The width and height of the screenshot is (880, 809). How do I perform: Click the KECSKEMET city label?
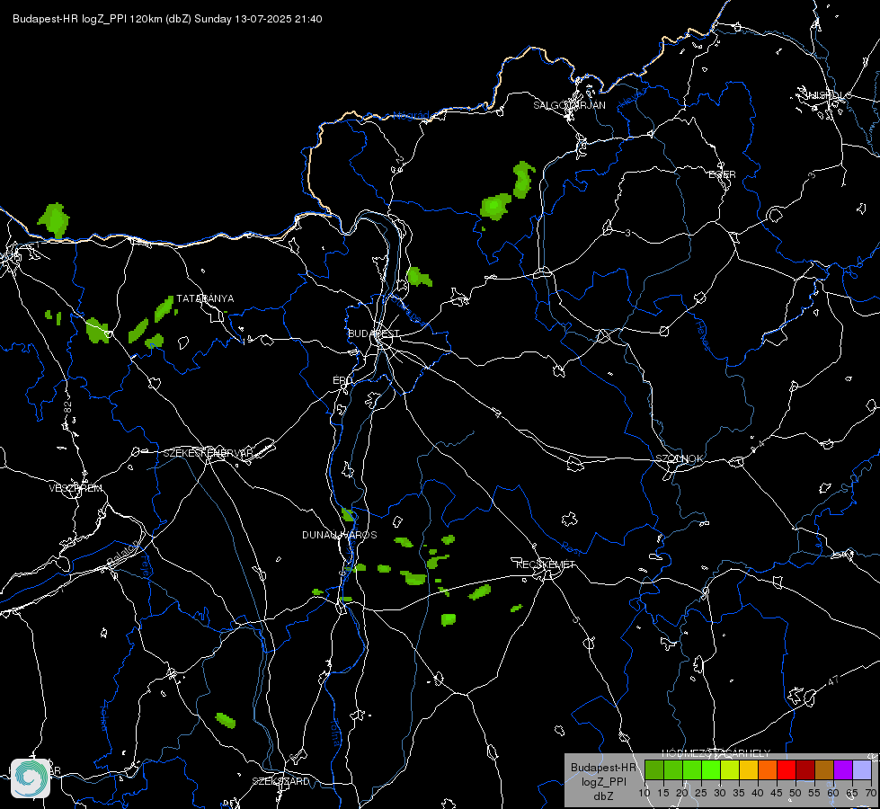pos(545,565)
